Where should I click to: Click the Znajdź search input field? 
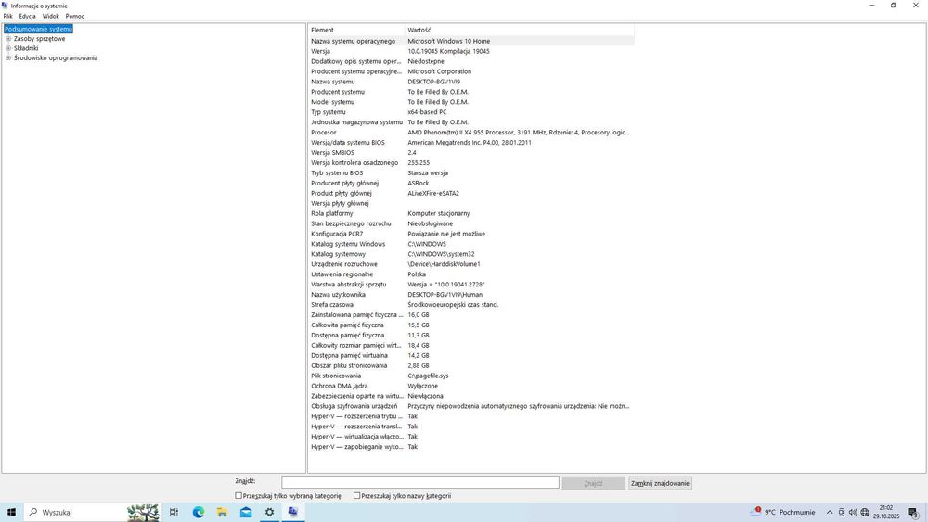coord(420,482)
